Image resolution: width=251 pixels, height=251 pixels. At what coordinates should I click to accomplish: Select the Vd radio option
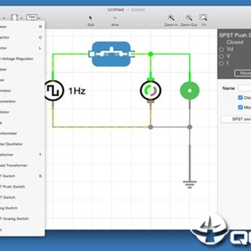point(221,50)
